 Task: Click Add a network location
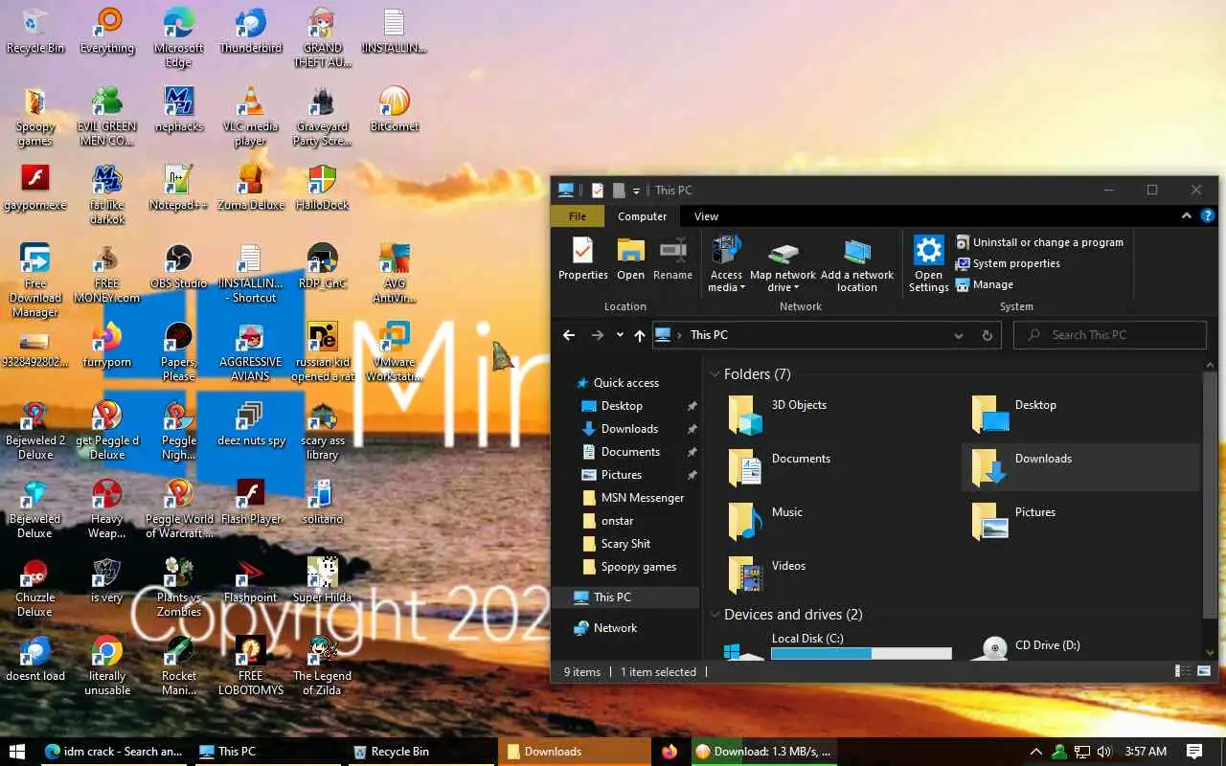(x=856, y=263)
